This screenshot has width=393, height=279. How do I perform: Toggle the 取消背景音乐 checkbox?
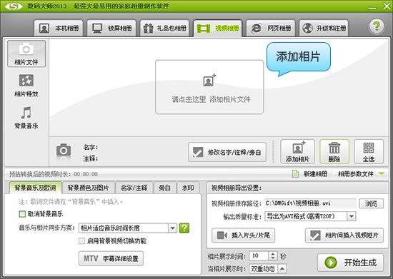22,214
